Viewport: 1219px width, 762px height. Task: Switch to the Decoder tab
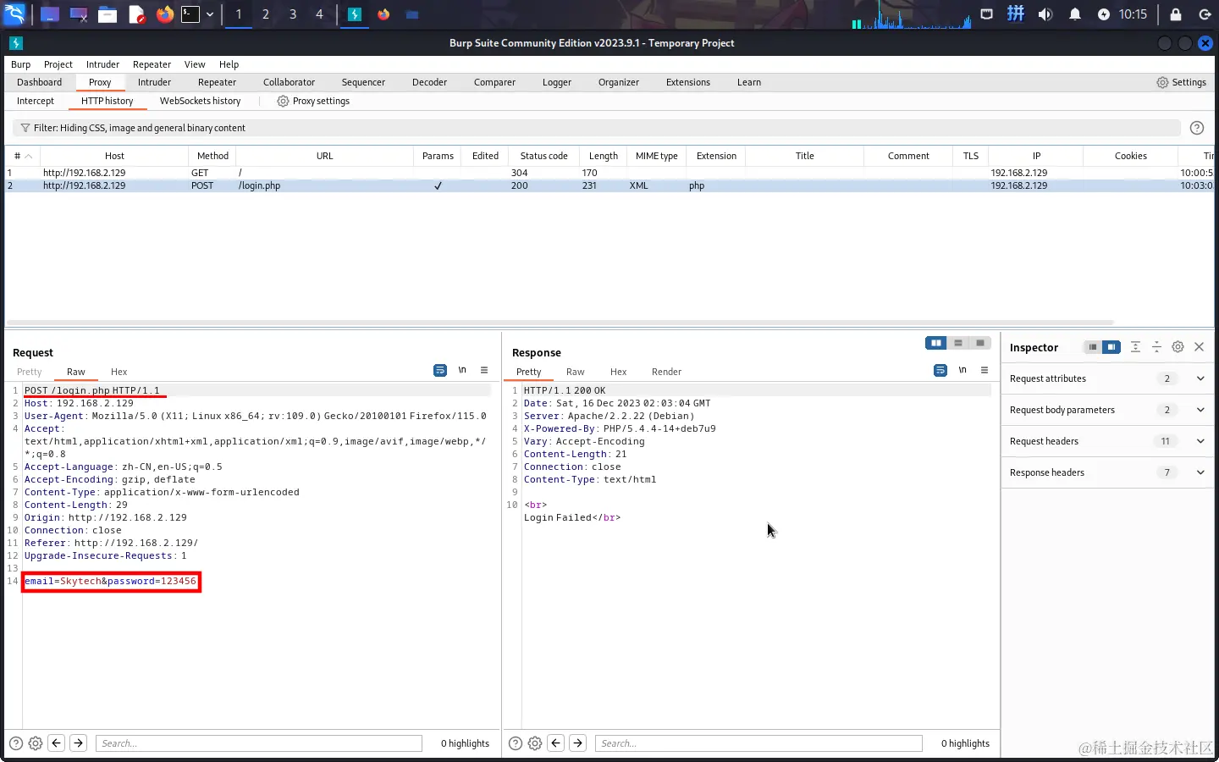coord(429,82)
